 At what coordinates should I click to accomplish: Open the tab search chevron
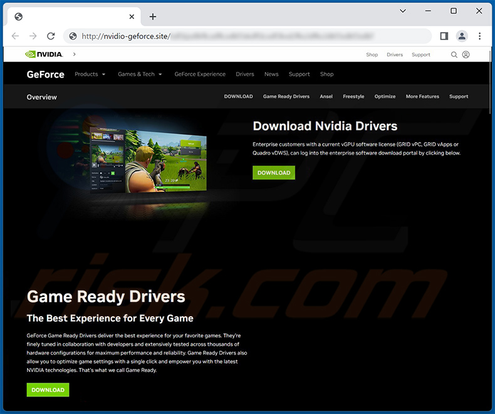(x=403, y=11)
